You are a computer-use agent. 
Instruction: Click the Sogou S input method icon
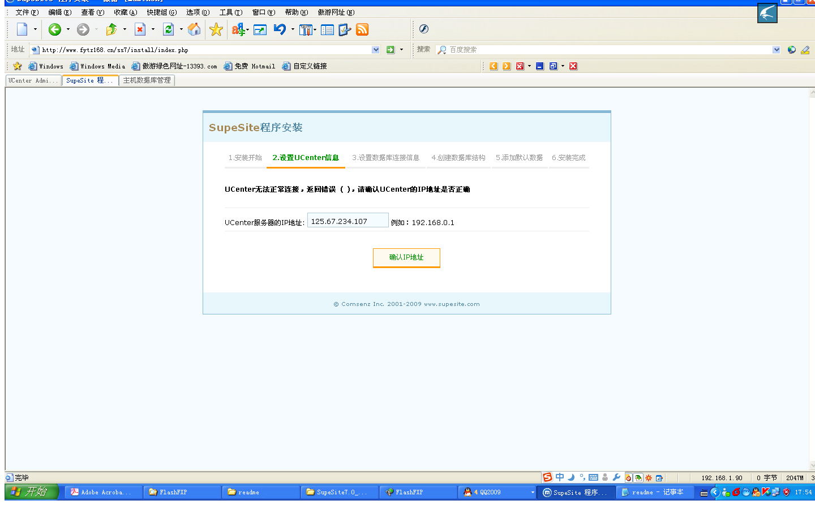[x=547, y=477]
